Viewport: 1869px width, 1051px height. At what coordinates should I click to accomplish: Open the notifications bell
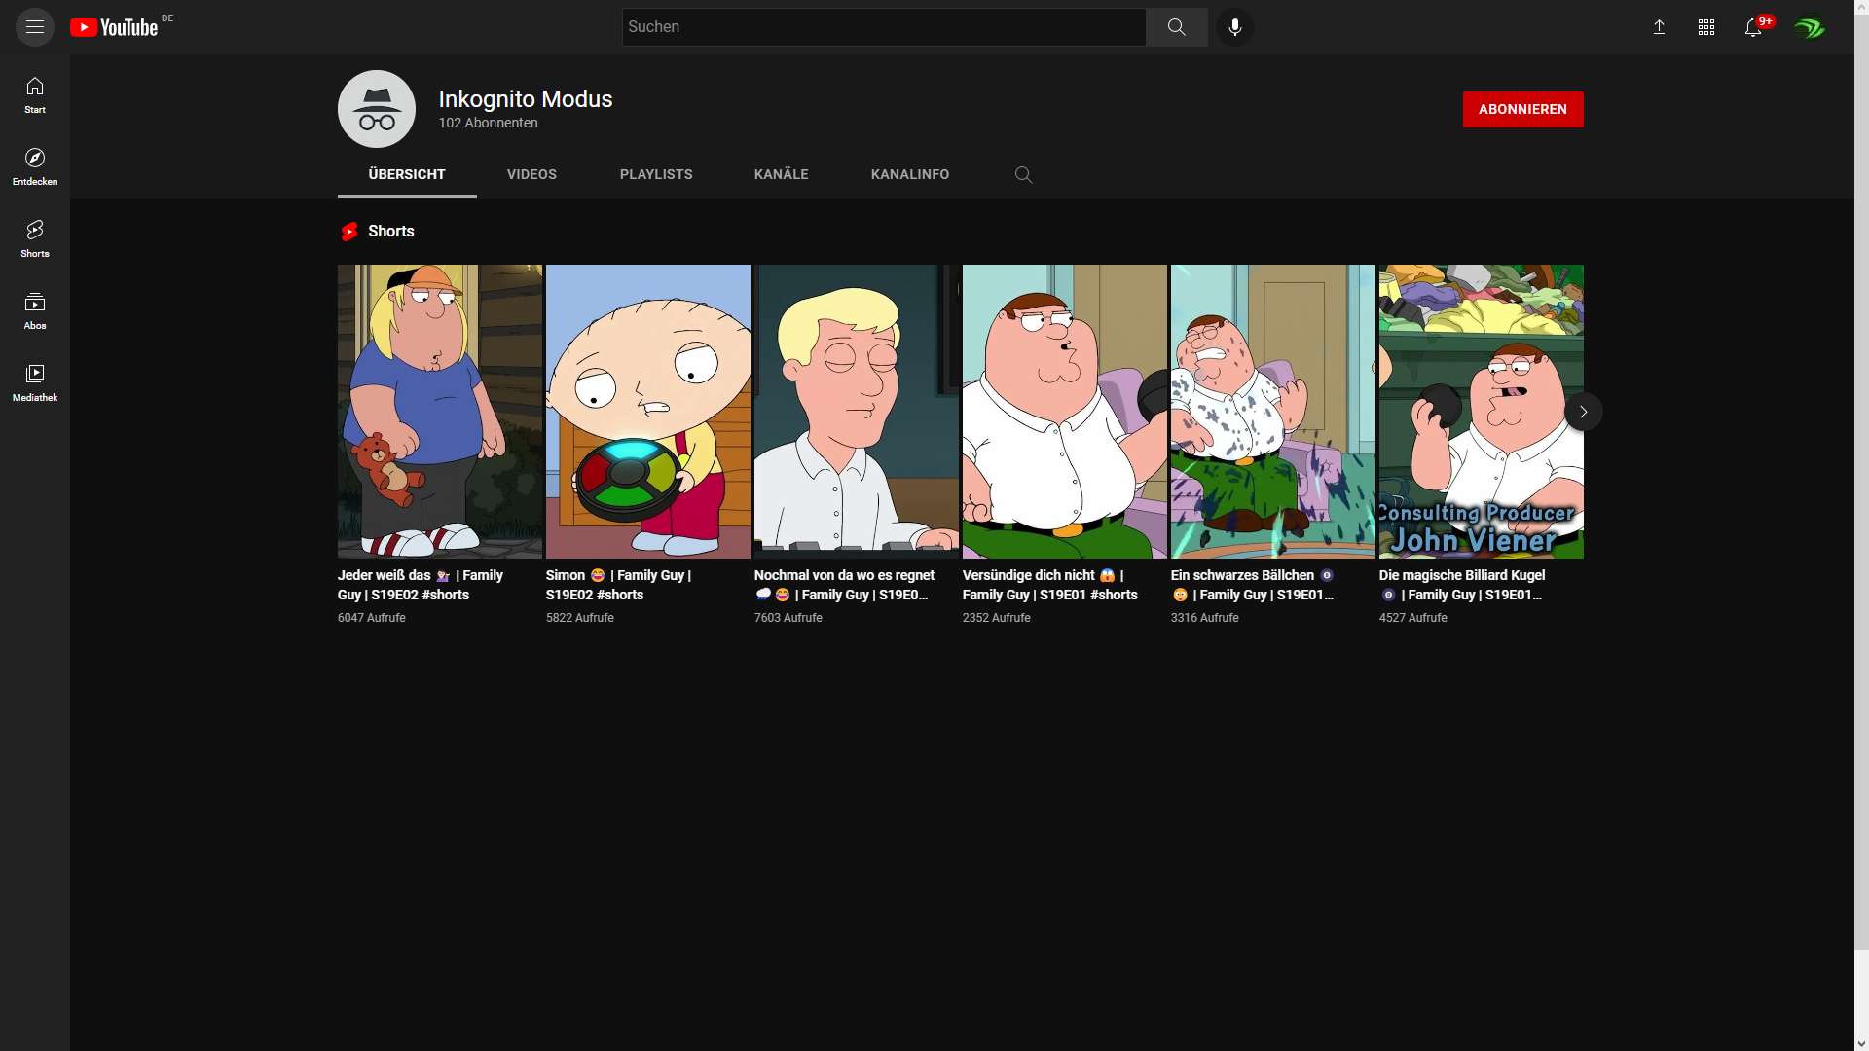tap(1753, 27)
